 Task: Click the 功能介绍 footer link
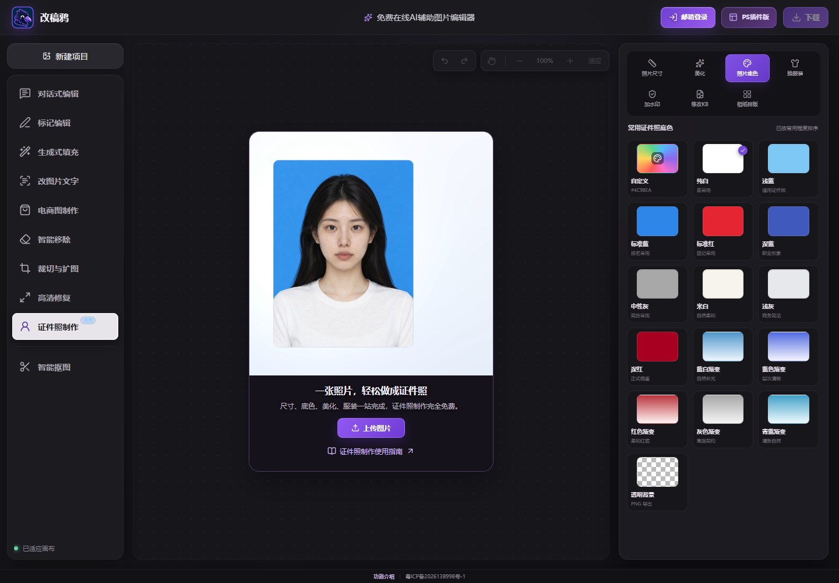(384, 577)
